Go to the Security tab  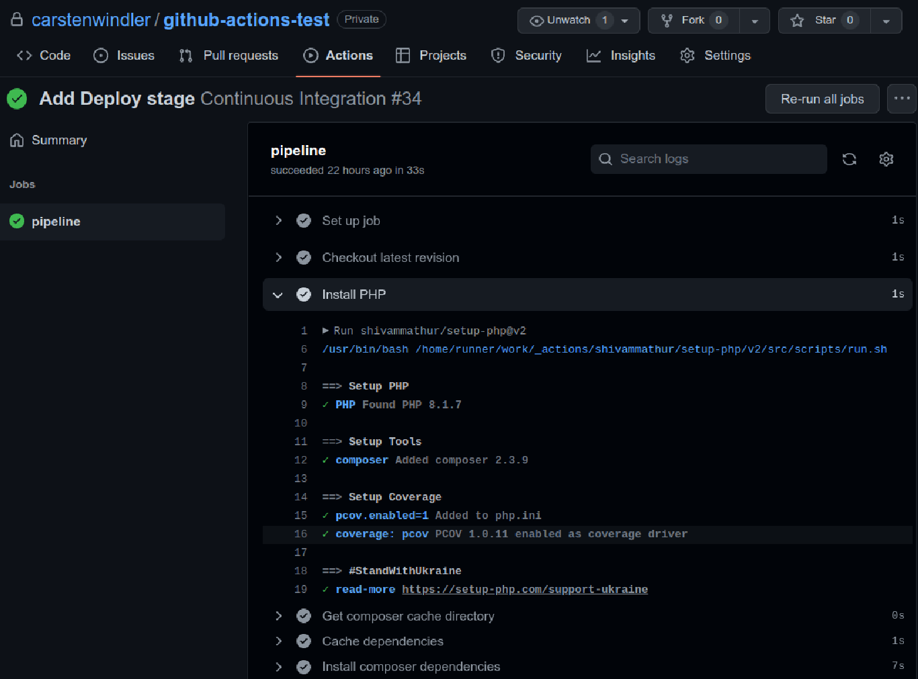tap(526, 56)
